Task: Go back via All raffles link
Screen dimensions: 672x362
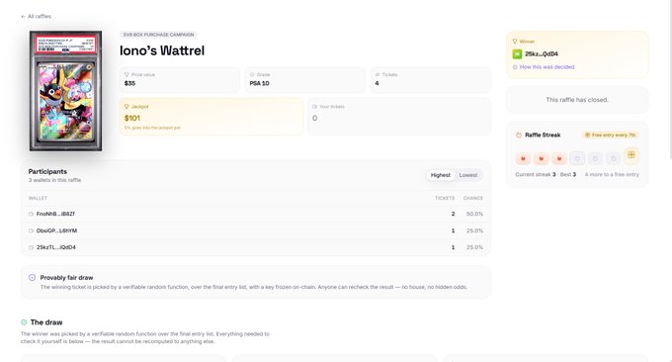Action: 36,16
